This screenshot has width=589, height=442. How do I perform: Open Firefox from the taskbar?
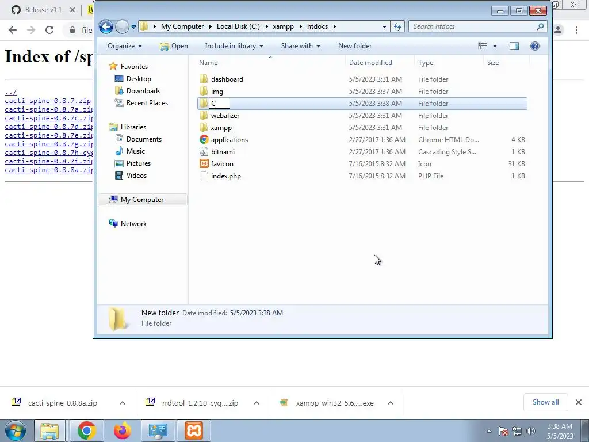123,430
